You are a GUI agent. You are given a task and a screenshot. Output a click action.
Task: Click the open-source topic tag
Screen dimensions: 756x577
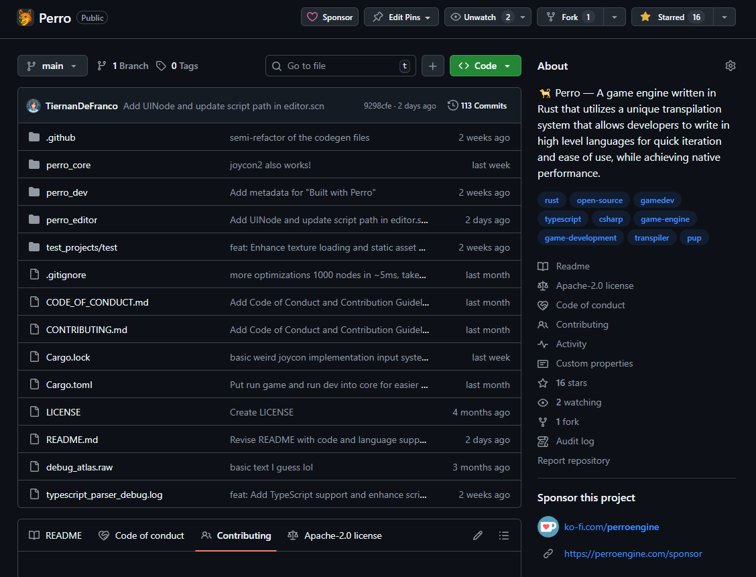point(599,200)
